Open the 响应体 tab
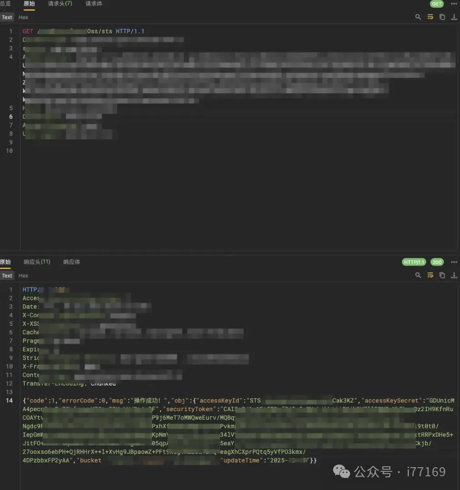 72,262
